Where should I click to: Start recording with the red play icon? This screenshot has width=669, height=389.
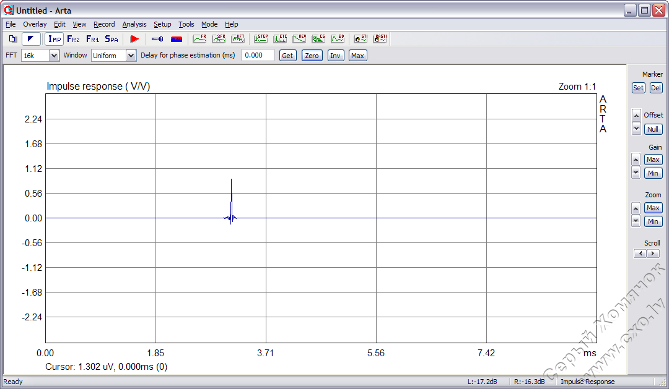pyautogui.click(x=134, y=39)
